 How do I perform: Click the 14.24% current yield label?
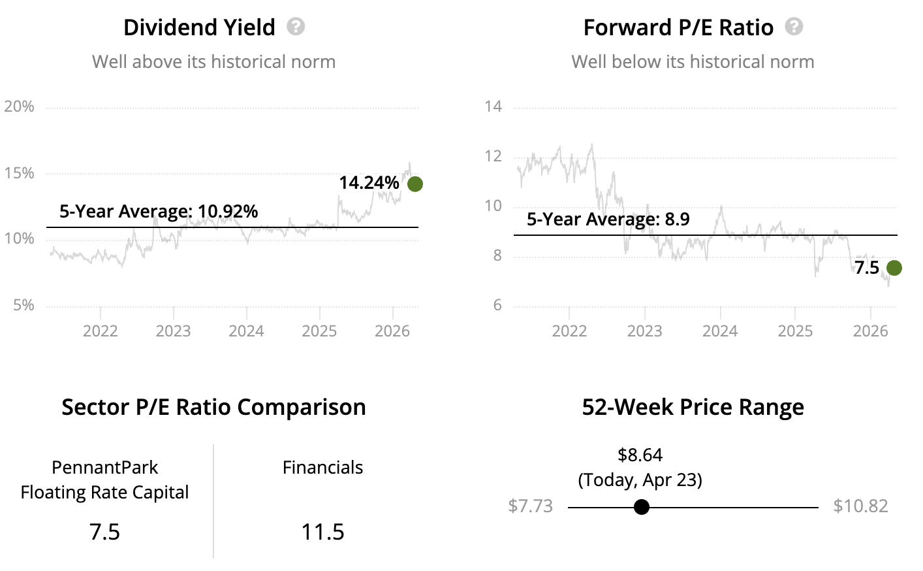369,183
